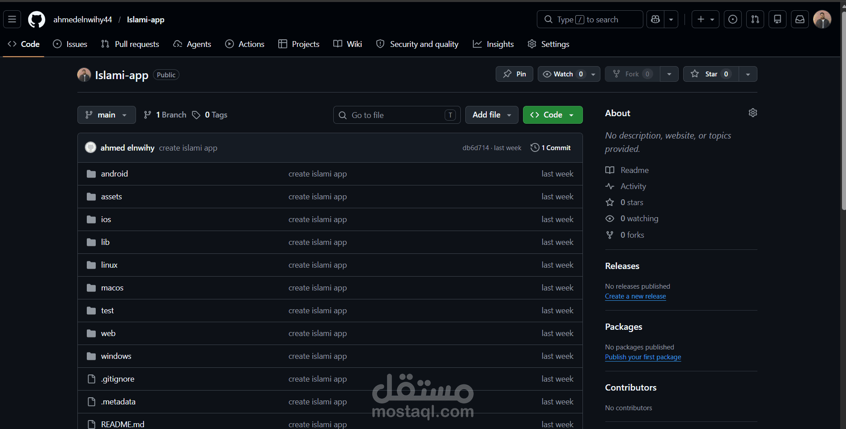The image size is (846, 429).
Task: Click ahmed elnwihy commit author avatar
Action: point(91,147)
